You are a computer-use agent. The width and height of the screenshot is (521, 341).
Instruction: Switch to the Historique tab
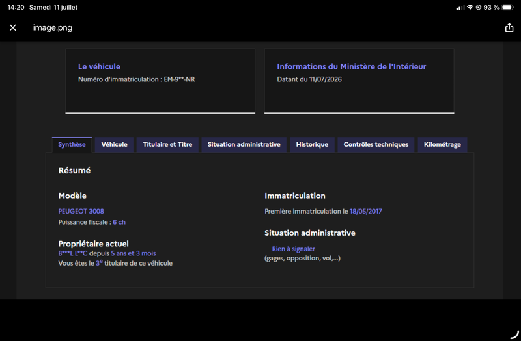(x=312, y=144)
